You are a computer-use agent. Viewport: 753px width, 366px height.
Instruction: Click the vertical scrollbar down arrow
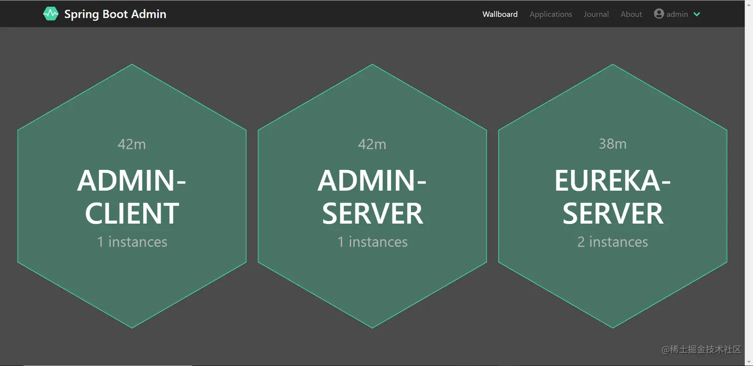tap(749, 362)
